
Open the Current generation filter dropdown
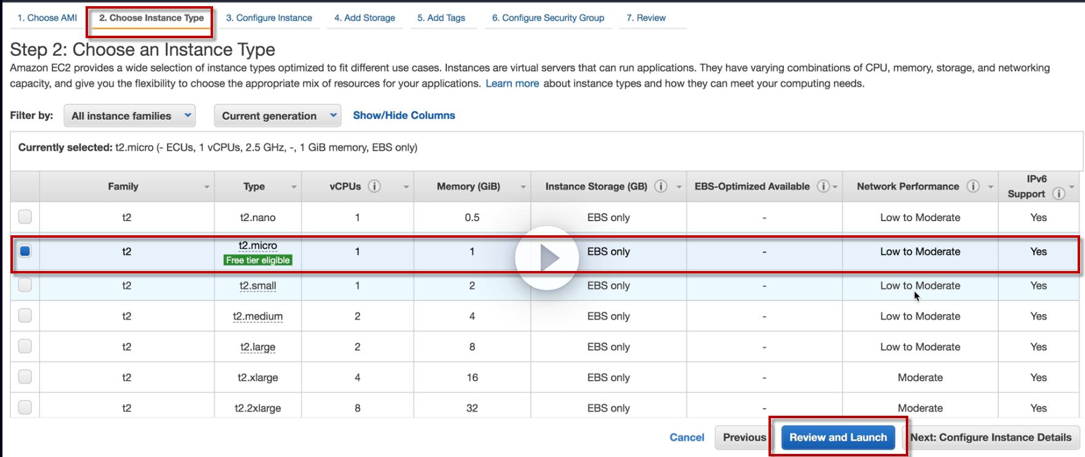[x=277, y=116]
